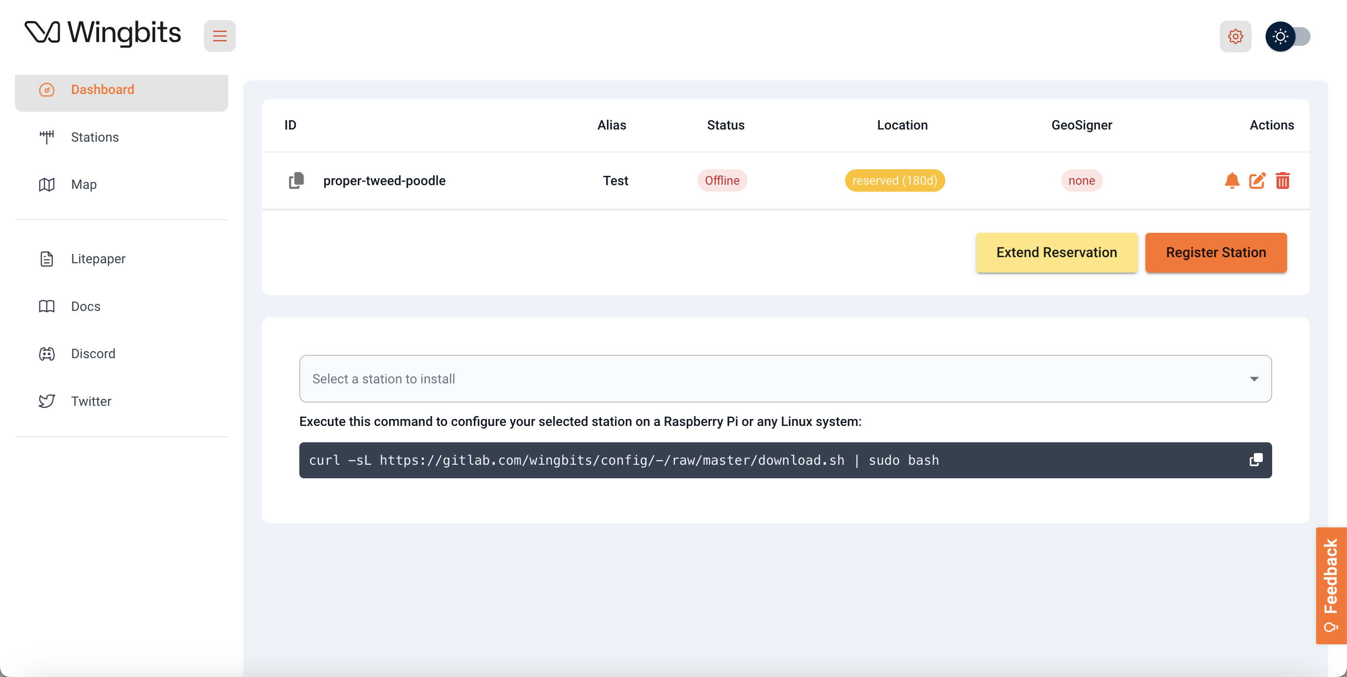
Task: Click the Register Station button
Action: pos(1216,252)
